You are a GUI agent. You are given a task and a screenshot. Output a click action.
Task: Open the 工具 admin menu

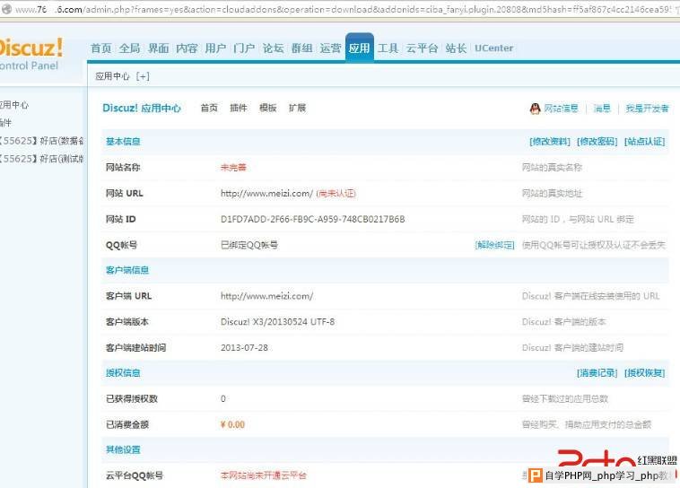pos(388,48)
